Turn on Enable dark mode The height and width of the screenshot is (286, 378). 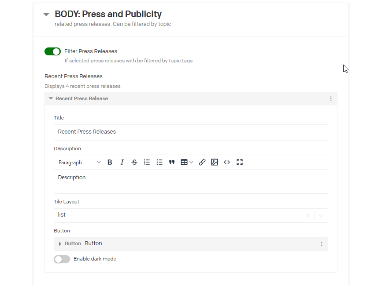(62, 259)
